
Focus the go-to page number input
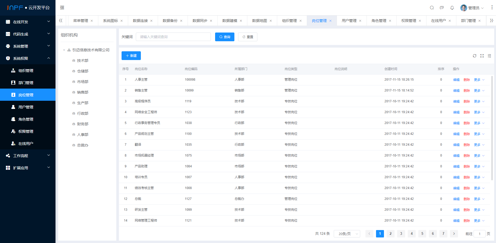click(480, 234)
